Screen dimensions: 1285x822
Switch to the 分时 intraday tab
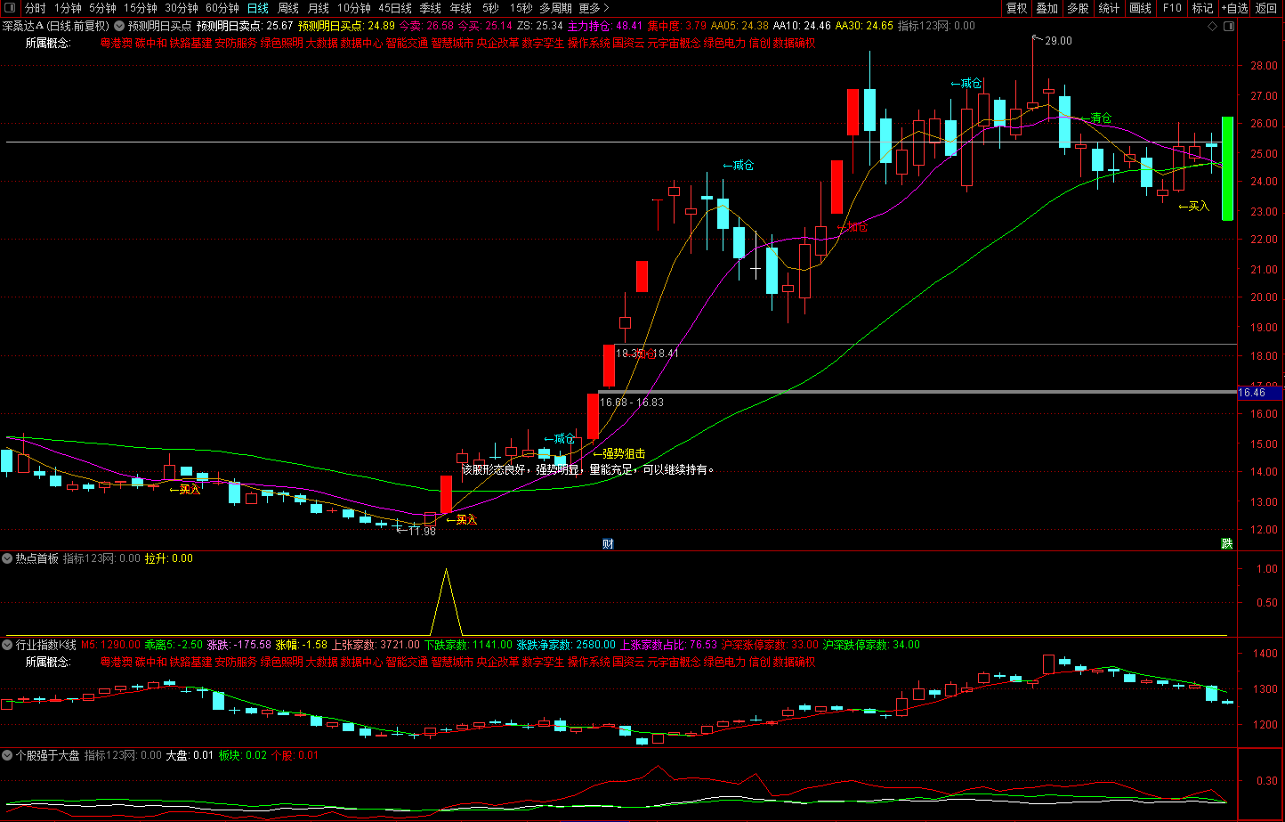pos(35,8)
